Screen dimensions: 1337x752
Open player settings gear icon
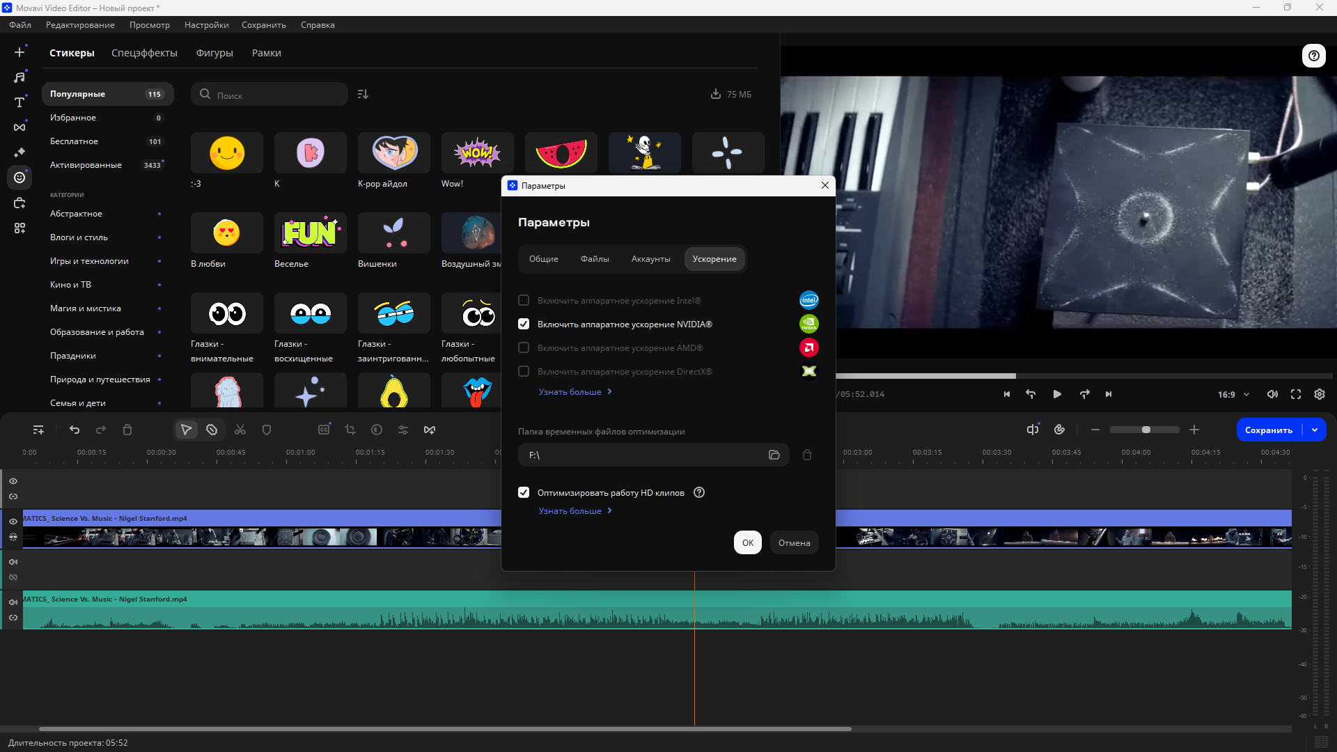1319,394
